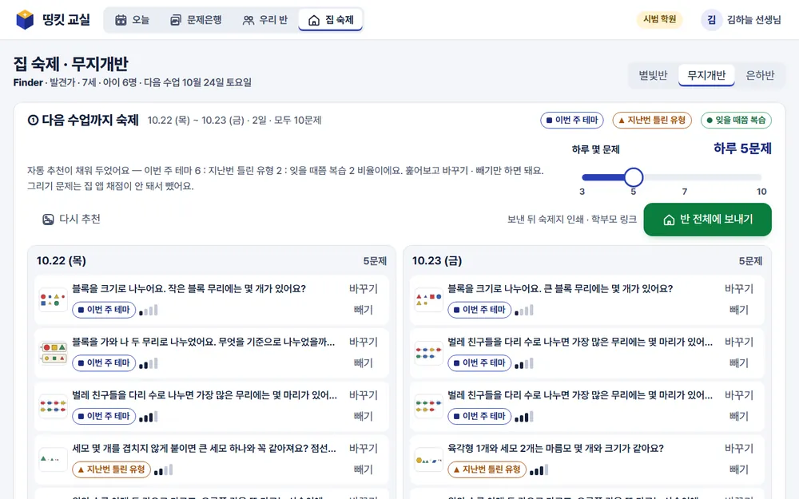Select the 집 숙제 tab
The height and width of the screenshot is (499, 799).
[x=331, y=20]
